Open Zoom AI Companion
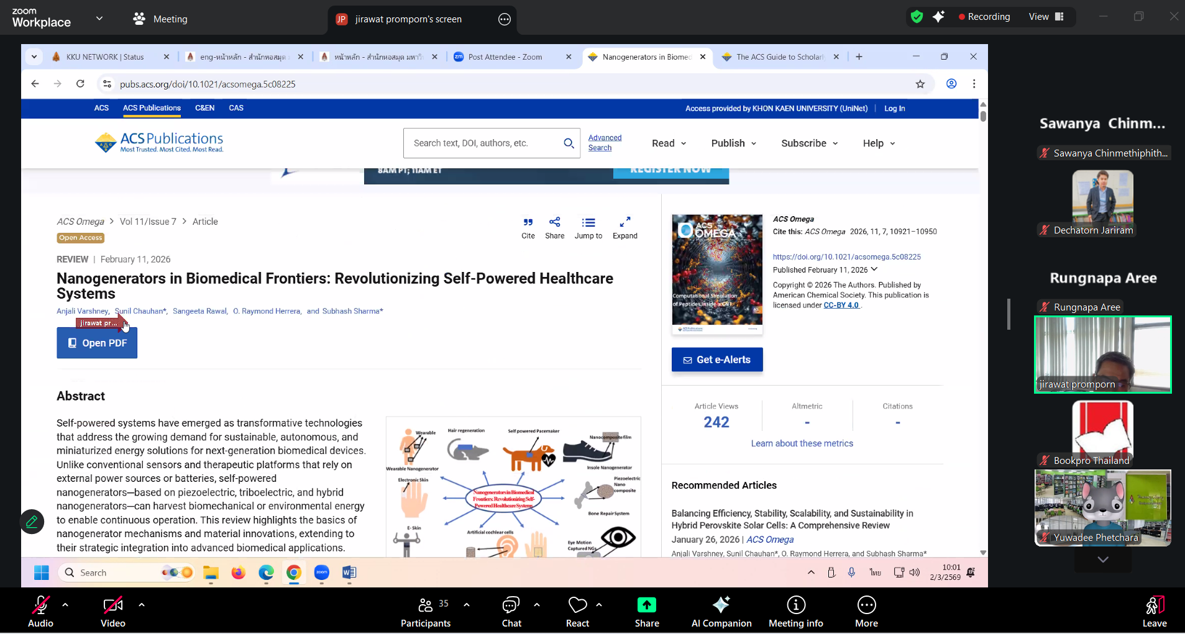This screenshot has height=634, width=1185. (x=721, y=605)
